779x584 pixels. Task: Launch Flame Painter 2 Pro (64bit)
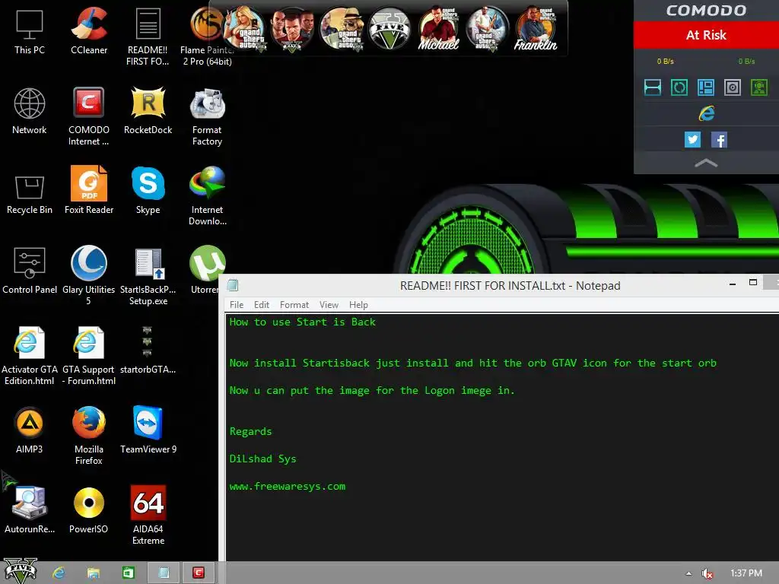pyautogui.click(x=207, y=37)
